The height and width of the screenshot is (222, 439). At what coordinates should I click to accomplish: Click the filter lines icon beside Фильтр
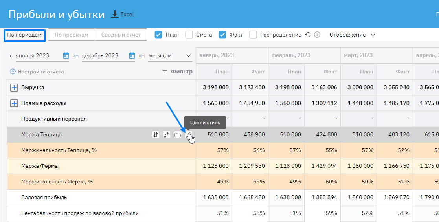tap(165, 72)
